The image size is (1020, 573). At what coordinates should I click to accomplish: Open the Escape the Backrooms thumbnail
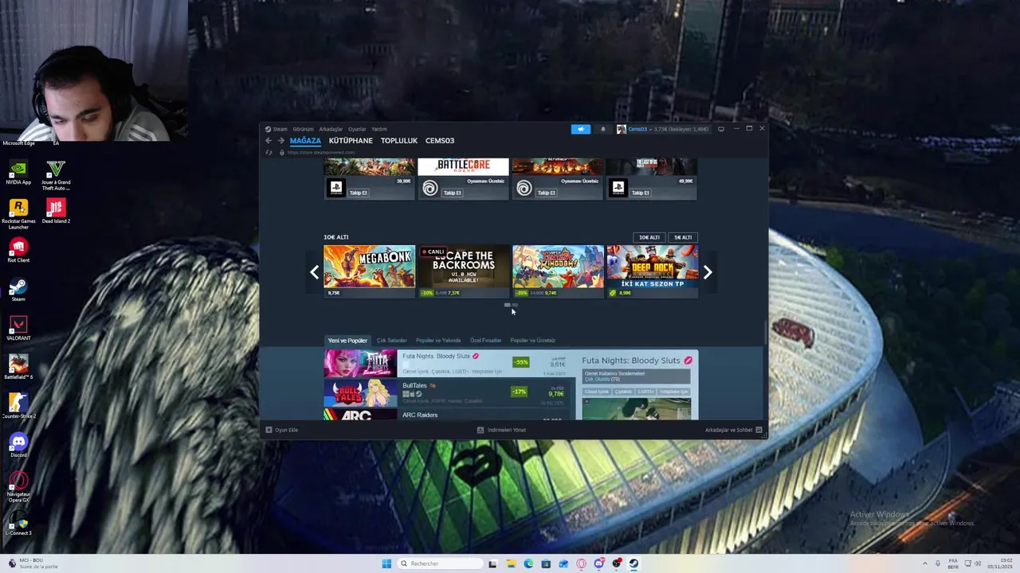pos(464,267)
